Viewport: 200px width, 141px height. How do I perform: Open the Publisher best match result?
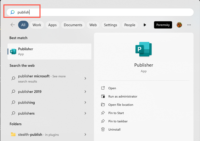point(49,51)
